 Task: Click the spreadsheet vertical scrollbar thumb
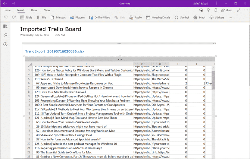[213, 80]
